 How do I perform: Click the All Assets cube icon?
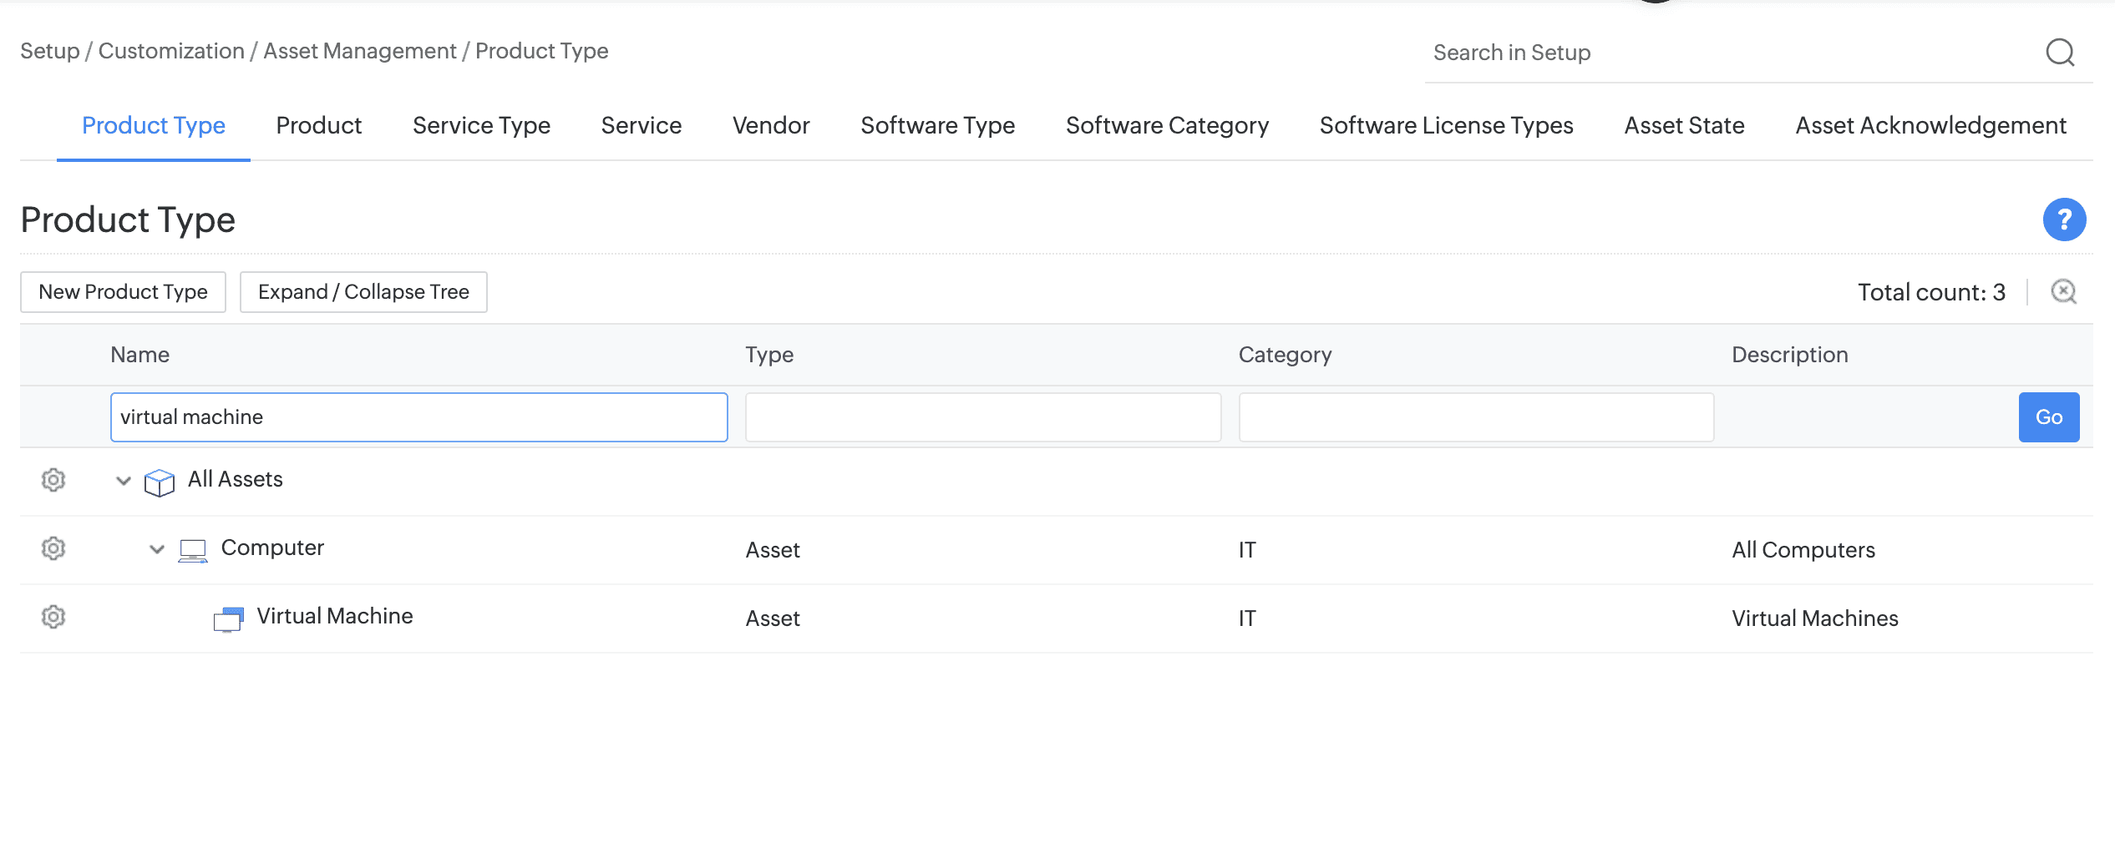pos(159,482)
